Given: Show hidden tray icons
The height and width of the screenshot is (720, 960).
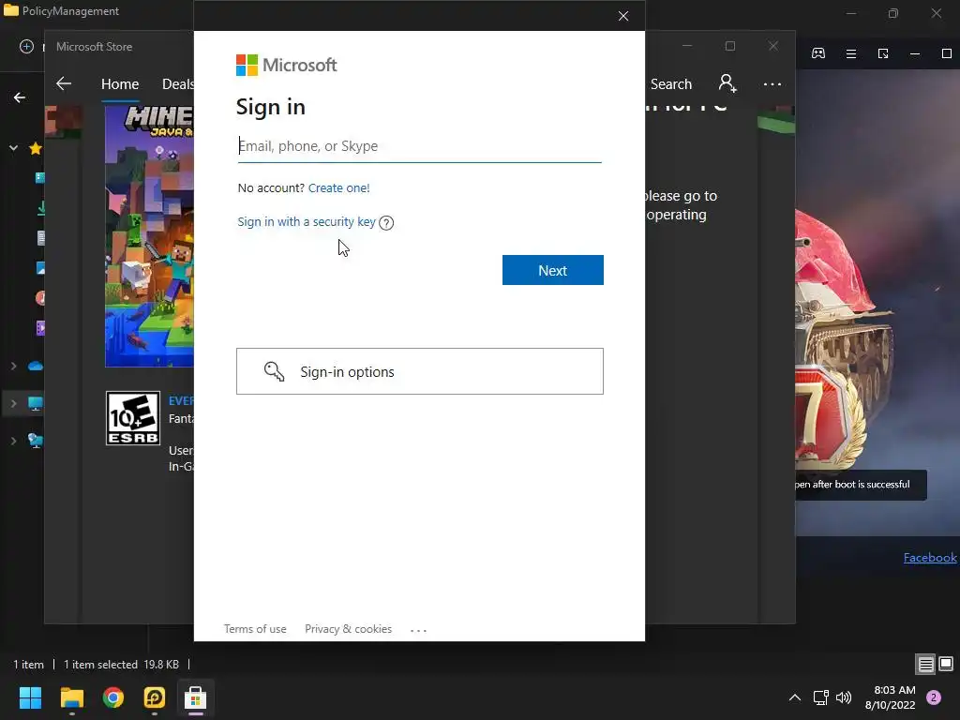Looking at the screenshot, I should [x=795, y=697].
